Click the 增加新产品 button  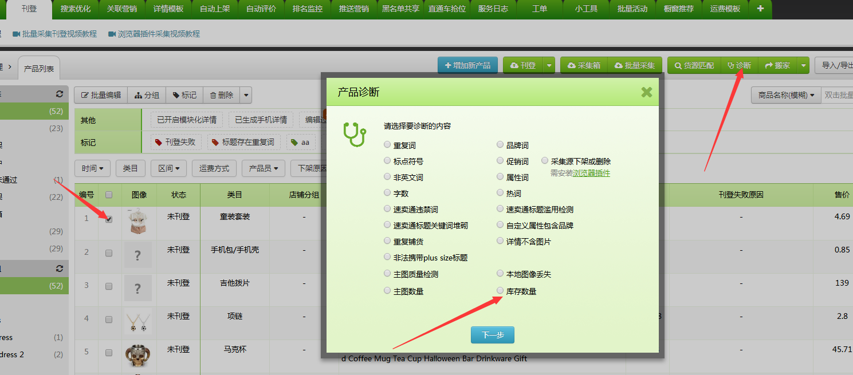tap(467, 65)
